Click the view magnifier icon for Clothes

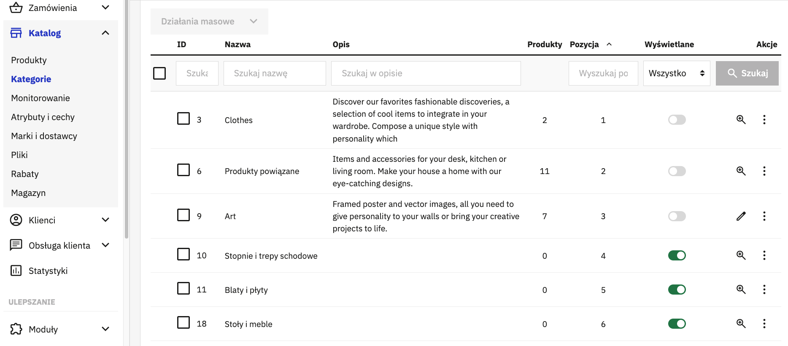pos(741,120)
